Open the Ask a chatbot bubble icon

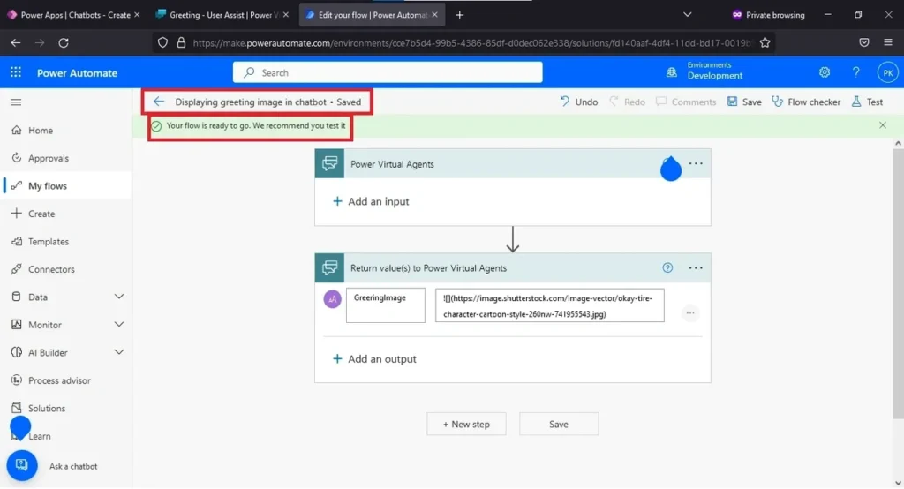tap(22, 465)
